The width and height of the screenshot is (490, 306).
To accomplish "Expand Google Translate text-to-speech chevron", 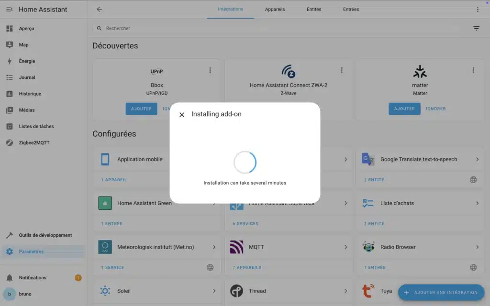I will pos(477,159).
